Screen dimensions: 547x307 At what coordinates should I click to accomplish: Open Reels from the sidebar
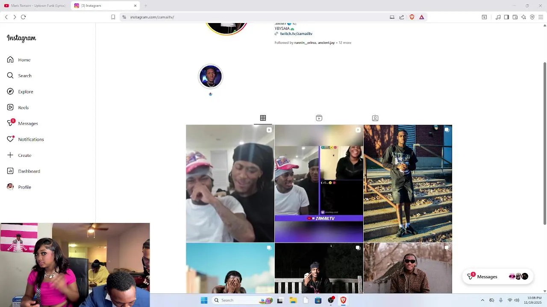18,107
